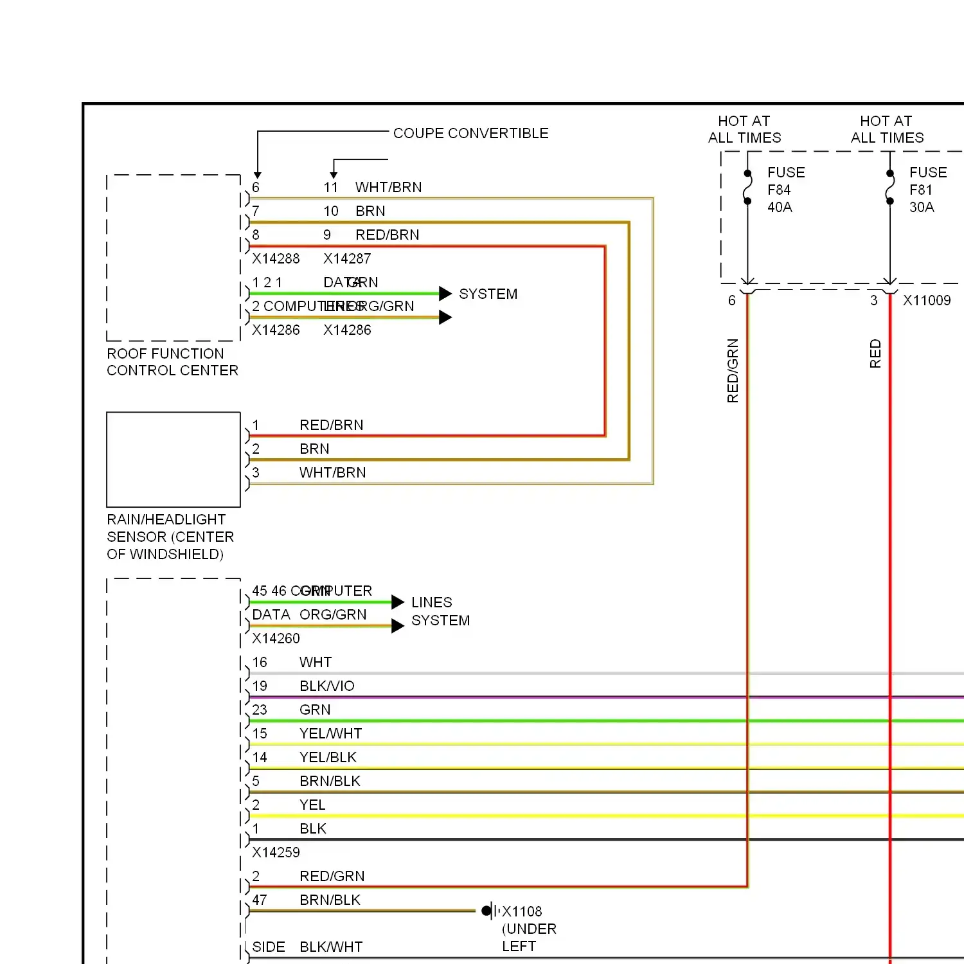
Task: Select the GRN label at pin 23
Action: tap(315, 710)
